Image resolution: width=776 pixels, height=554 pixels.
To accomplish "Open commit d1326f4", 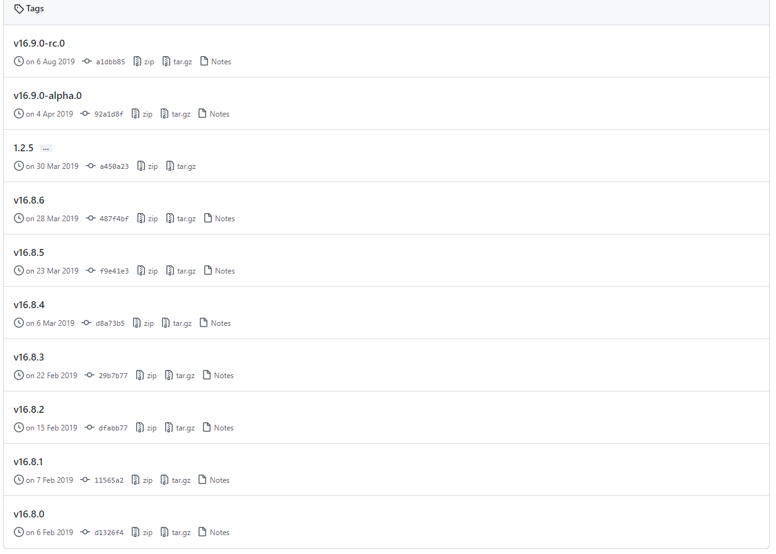I will 109,533.
